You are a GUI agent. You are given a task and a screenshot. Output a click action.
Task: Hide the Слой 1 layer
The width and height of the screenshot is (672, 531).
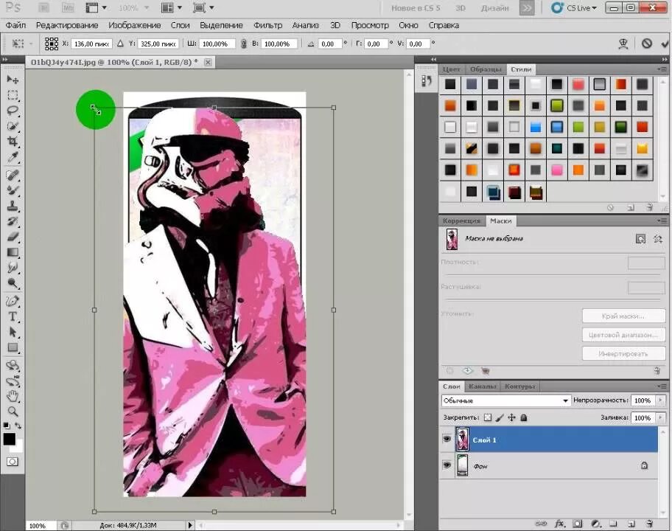click(x=447, y=440)
